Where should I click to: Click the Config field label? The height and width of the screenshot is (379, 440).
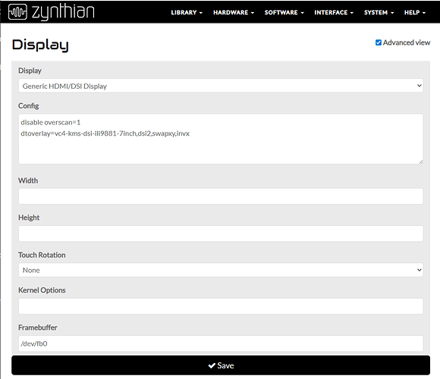[28, 106]
